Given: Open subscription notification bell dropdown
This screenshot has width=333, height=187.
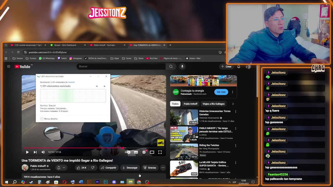Looking at the screenshot, I should (61, 168).
